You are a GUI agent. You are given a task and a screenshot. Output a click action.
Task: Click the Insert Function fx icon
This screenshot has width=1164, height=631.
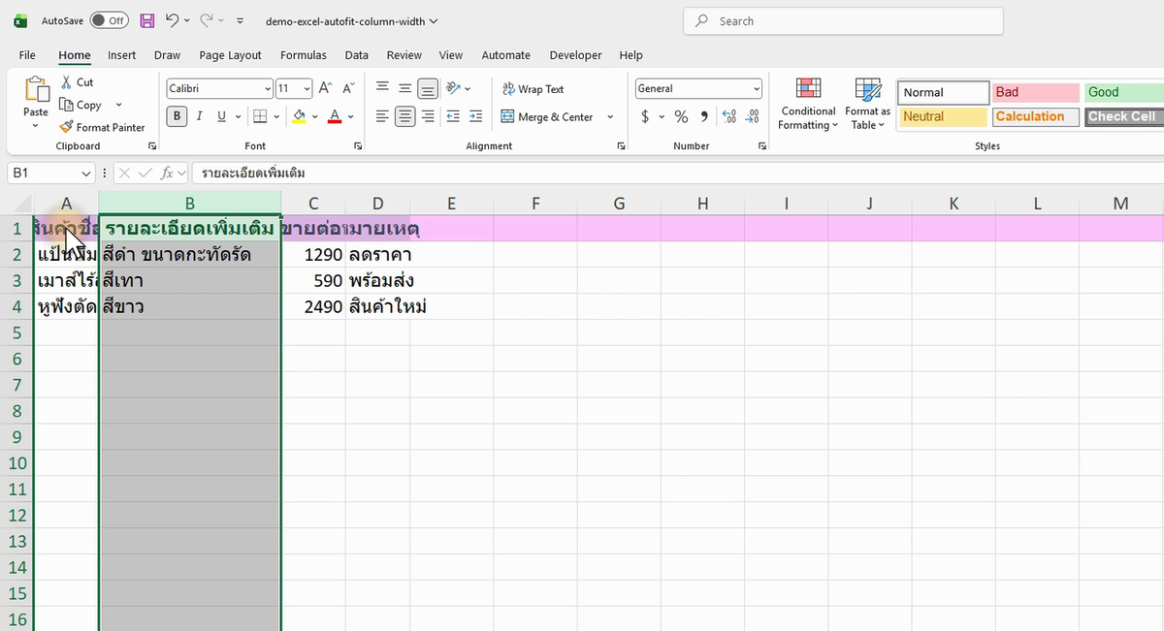[169, 173]
